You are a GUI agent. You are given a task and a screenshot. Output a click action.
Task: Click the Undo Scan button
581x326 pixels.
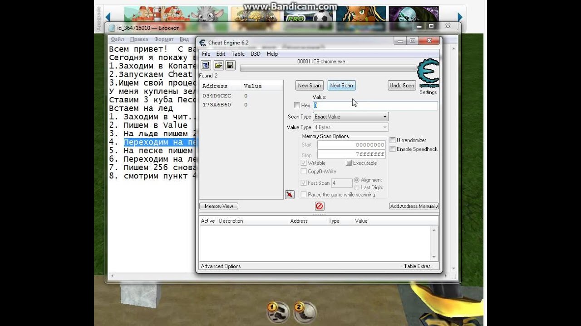click(x=402, y=86)
